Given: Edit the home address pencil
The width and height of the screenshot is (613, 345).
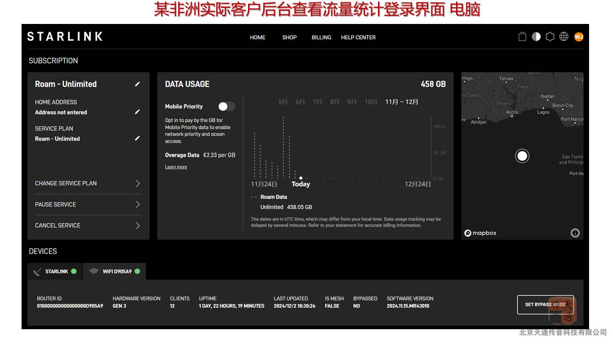Looking at the screenshot, I should pos(137,112).
